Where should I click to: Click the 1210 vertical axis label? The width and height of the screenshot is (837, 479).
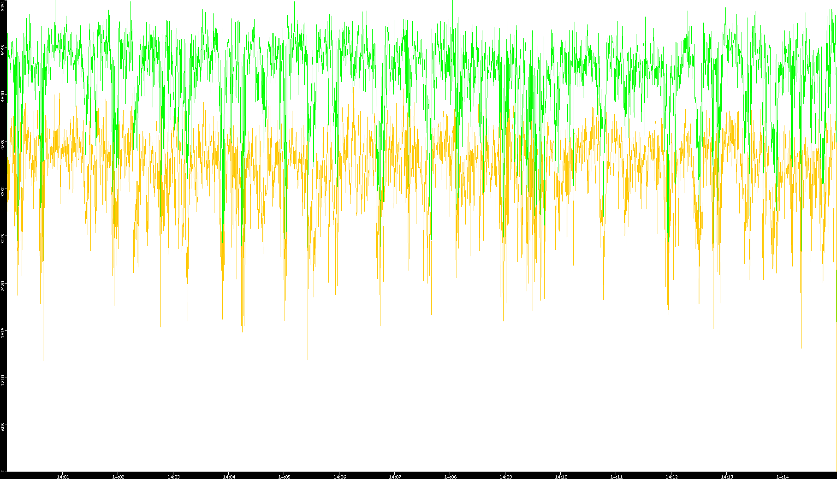pos(3,380)
